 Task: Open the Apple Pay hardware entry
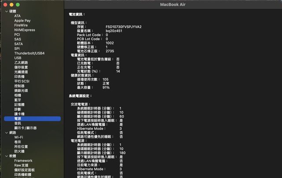pyautogui.click(x=22, y=21)
